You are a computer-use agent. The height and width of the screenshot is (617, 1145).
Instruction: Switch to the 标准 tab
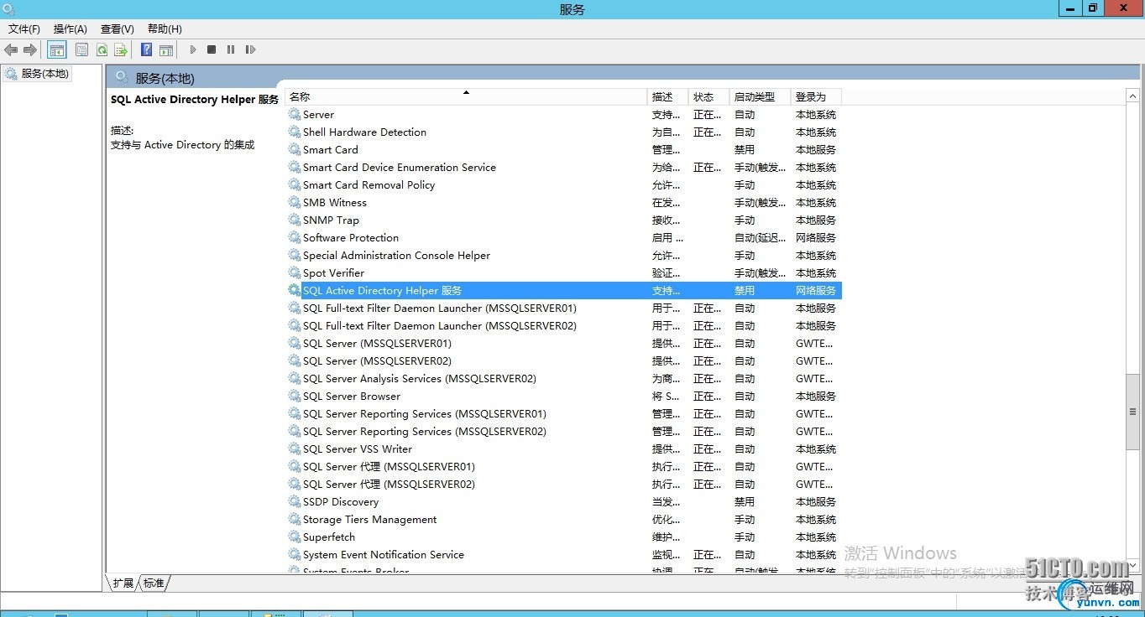point(154,583)
